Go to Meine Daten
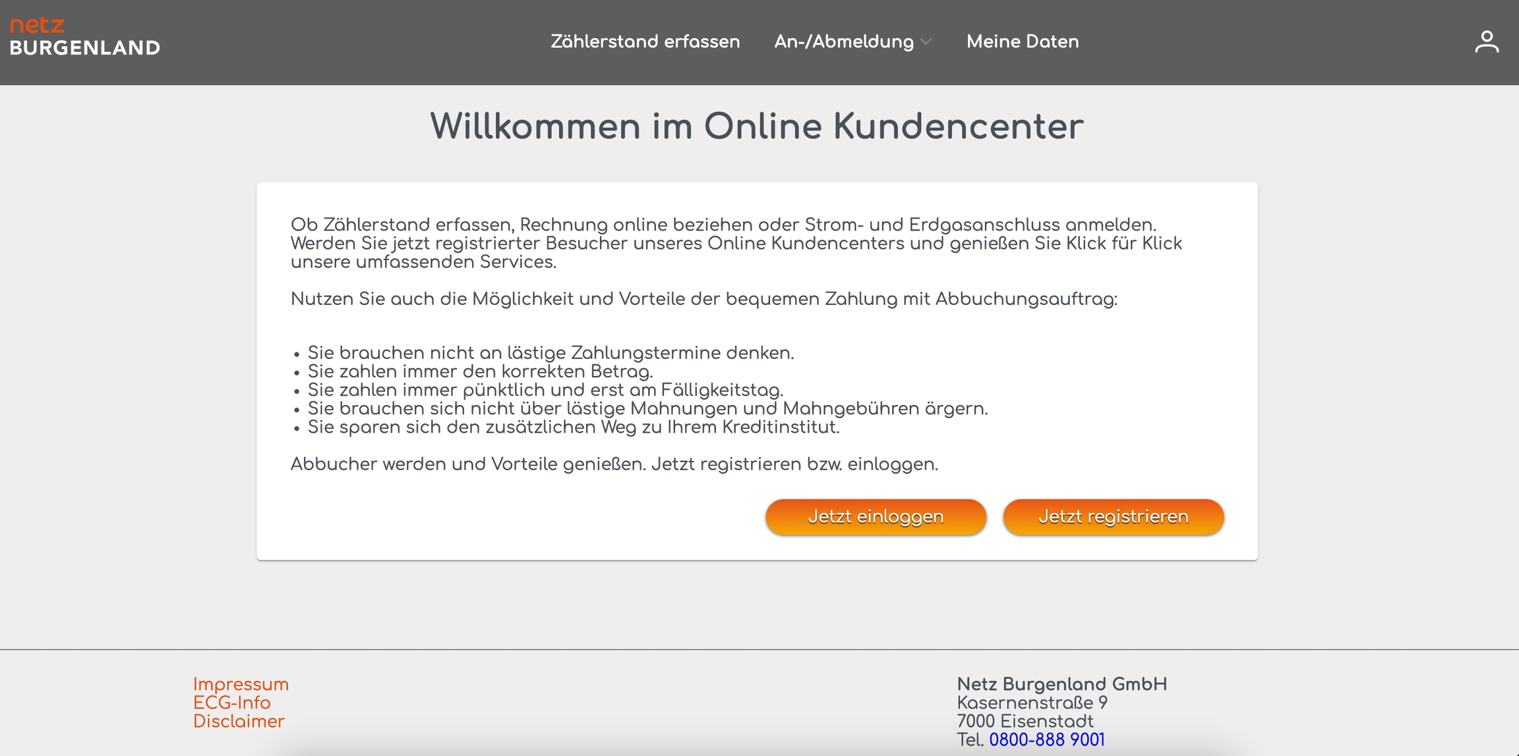The image size is (1519, 756). pos(1022,41)
